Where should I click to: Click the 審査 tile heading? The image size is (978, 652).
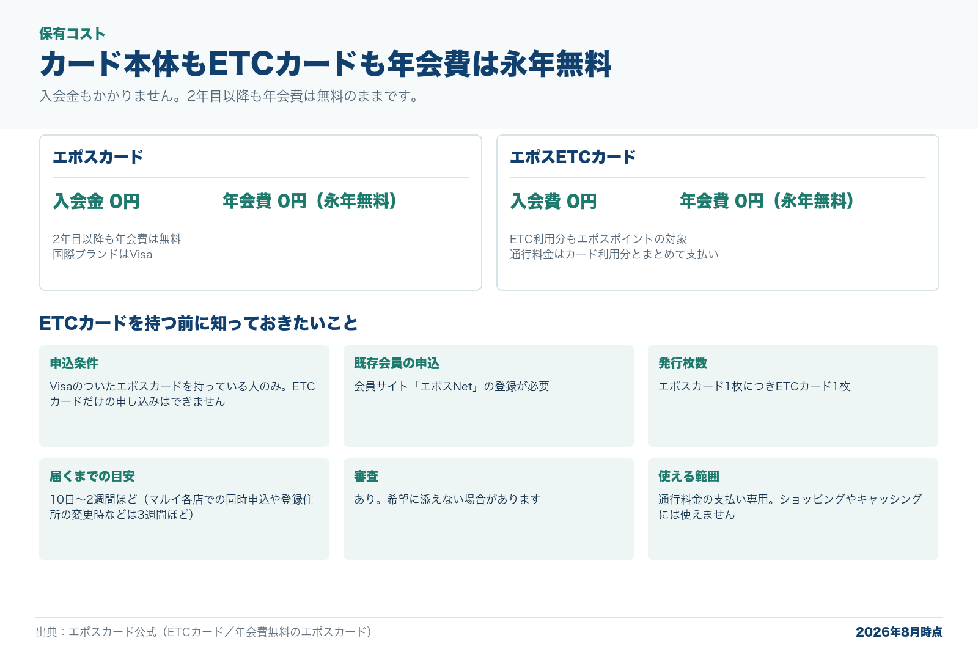tap(366, 477)
